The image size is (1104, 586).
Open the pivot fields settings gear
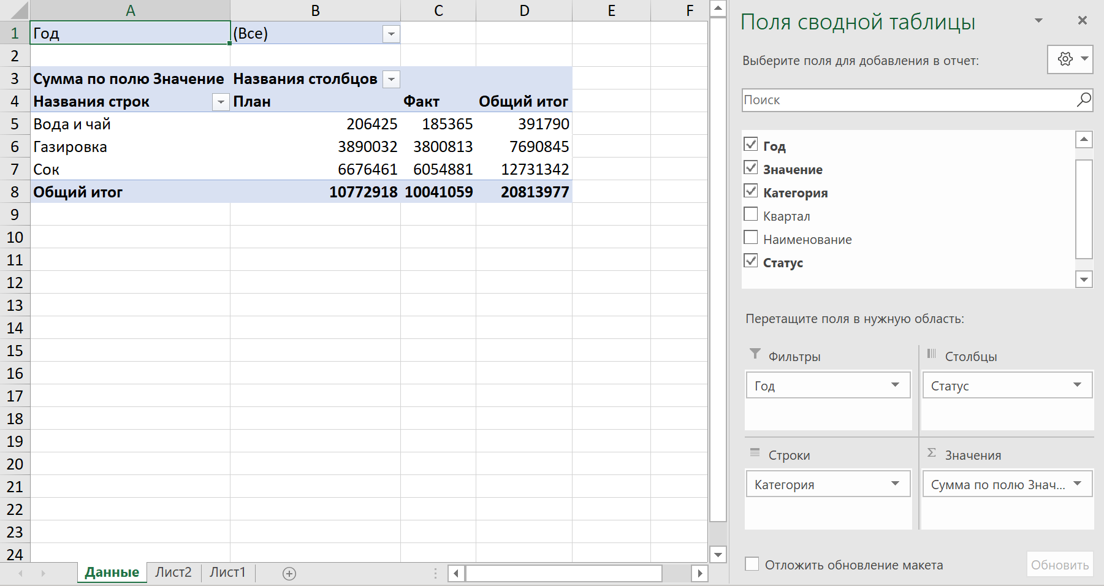(1065, 59)
